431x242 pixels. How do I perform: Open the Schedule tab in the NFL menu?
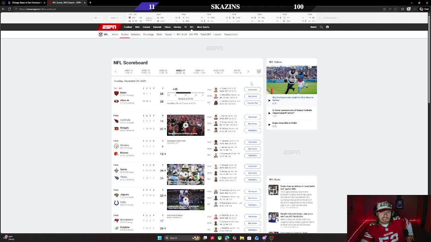click(136, 34)
